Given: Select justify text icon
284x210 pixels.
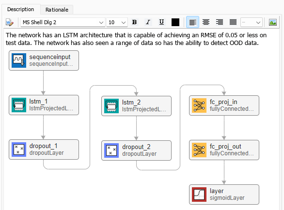Looking at the screenshot, I should [233, 22].
